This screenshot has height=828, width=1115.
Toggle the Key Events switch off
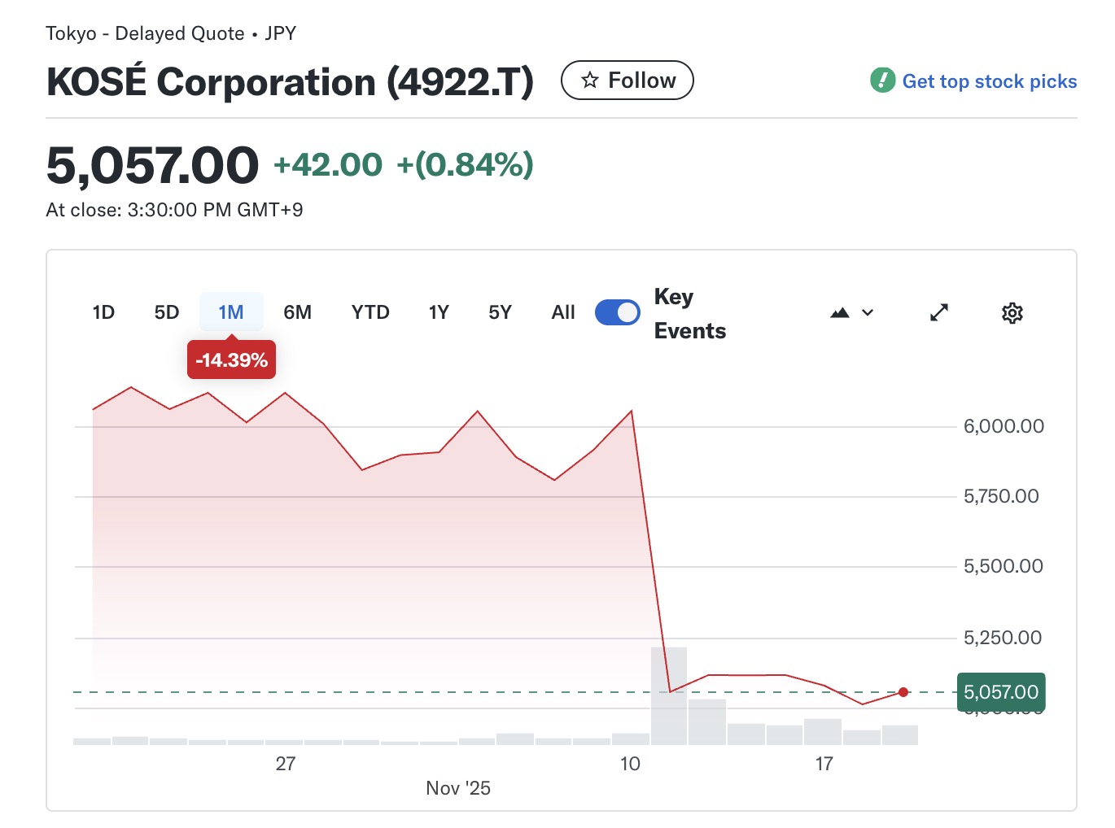click(618, 313)
